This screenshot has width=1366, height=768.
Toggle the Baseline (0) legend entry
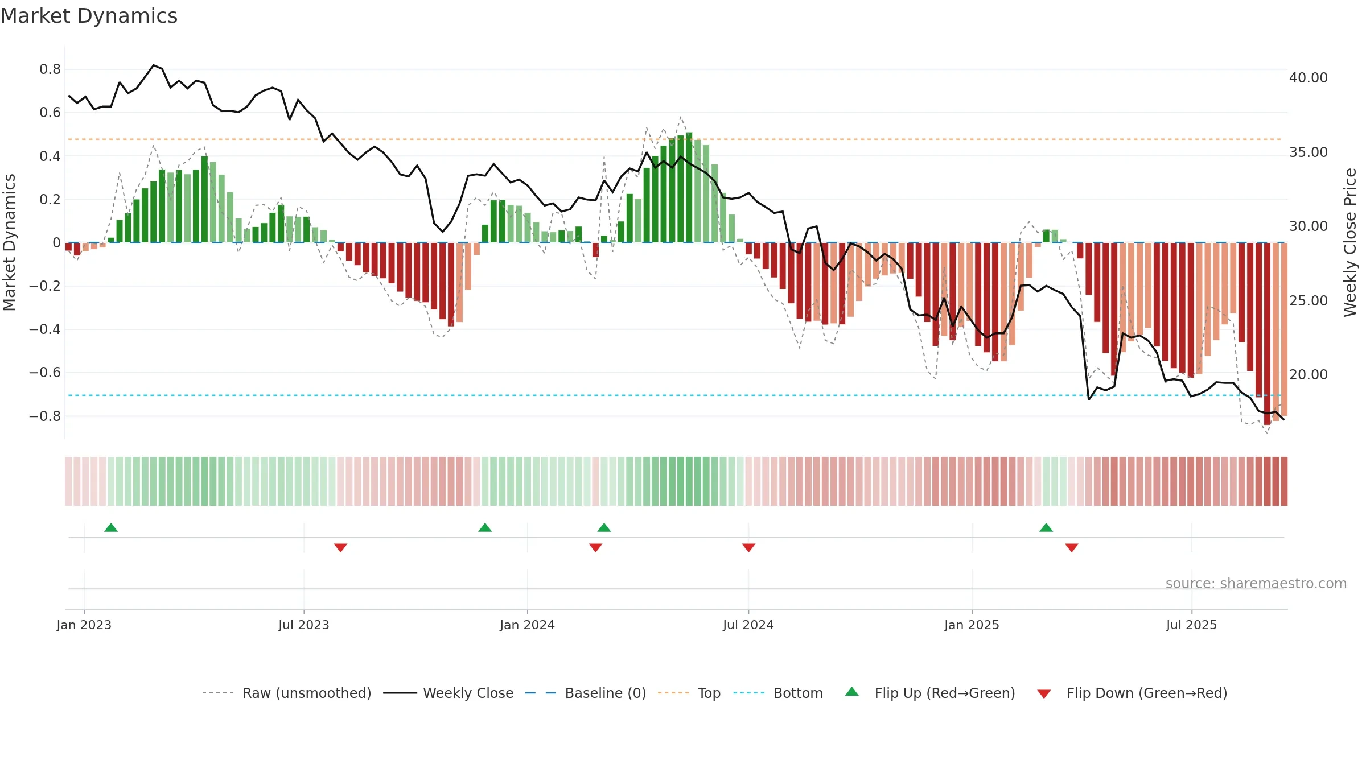click(586, 693)
